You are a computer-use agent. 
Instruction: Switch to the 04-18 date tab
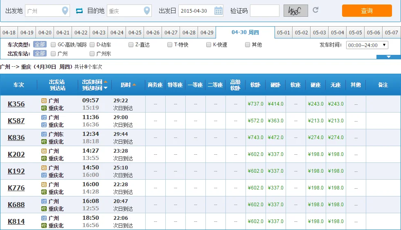coord(9,32)
